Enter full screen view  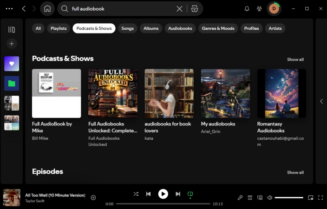320,197
